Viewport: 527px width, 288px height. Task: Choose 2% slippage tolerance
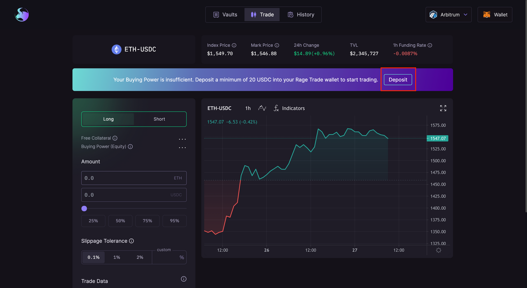coord(140,257)
